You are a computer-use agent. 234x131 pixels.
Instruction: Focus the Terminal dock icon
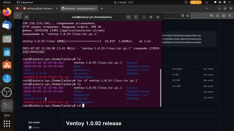click(7, 106)
